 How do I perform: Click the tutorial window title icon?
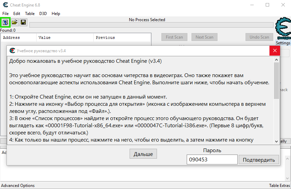pyautogui.click(x=12, y=51)
